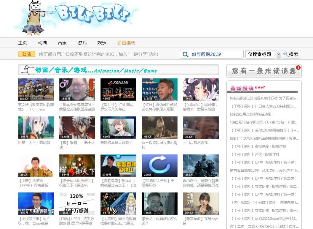Open post 过于真实！看看大佬们怎么评论B站十周年

click(264, 226)
